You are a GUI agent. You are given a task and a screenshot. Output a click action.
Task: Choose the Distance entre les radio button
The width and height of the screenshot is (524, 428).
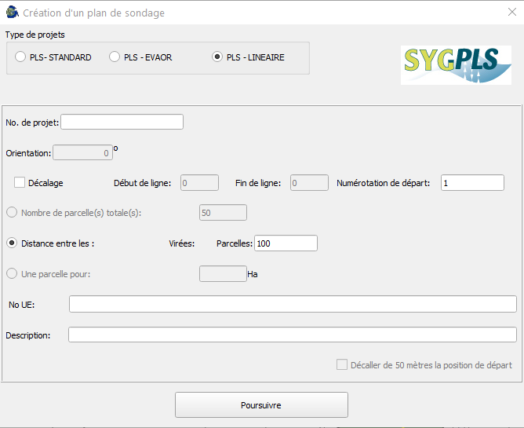click(x=12, y=243)
